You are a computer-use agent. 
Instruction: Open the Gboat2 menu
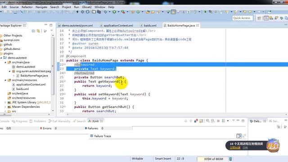coord(87,7)
